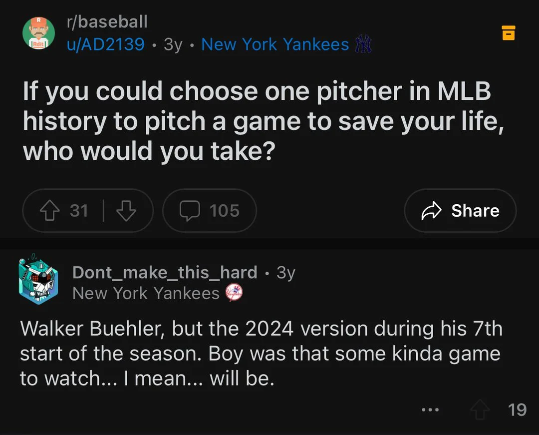Tap the comment score showing 19
This screenshot has width=539, height=435.
[518, 410]
